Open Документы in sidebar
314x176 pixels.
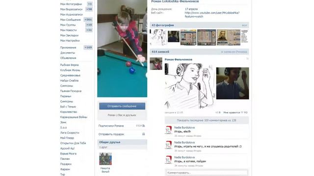coord(68,53)
